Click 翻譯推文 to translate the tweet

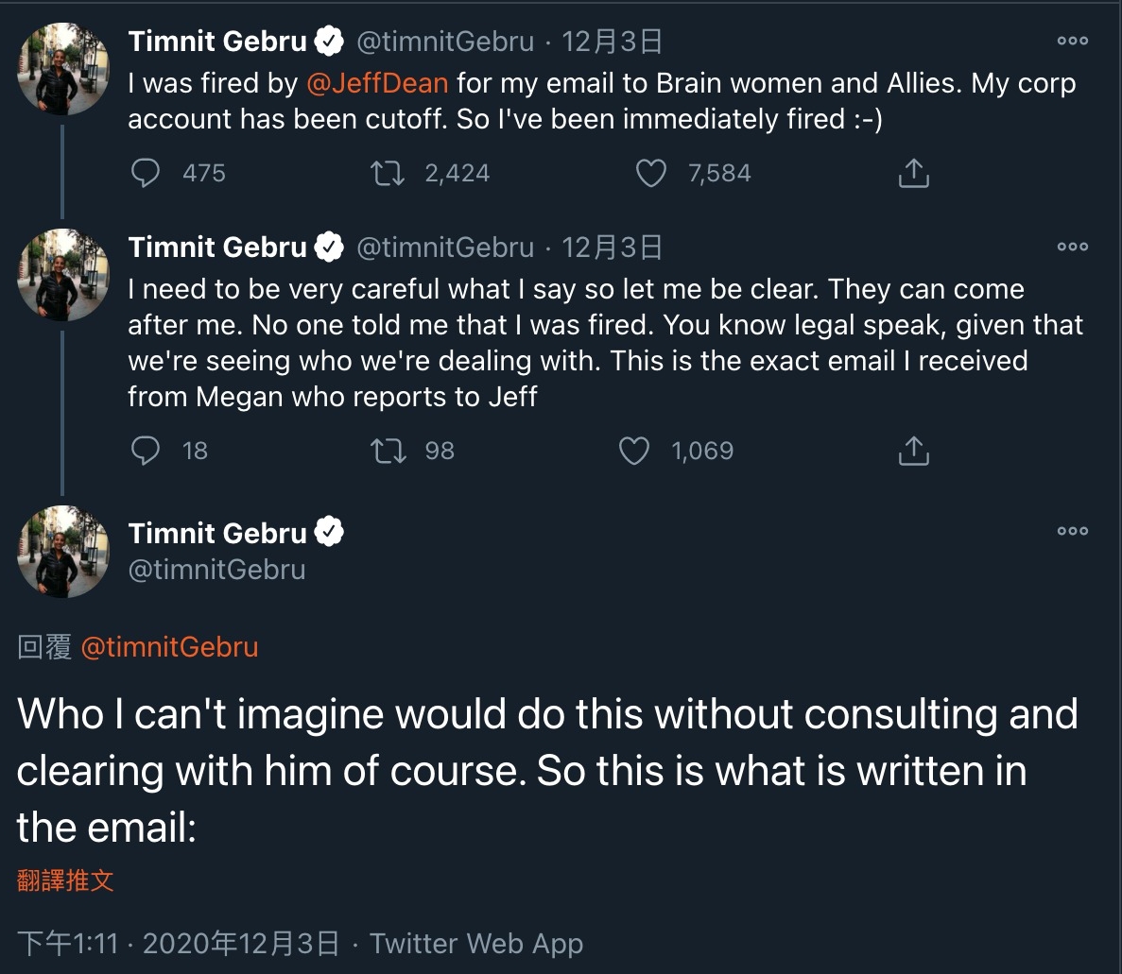pyautogui.click(x=65, y=881)
